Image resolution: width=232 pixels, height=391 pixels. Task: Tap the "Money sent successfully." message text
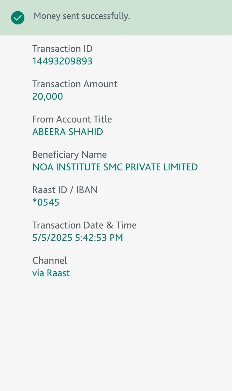tap(82, 16)
